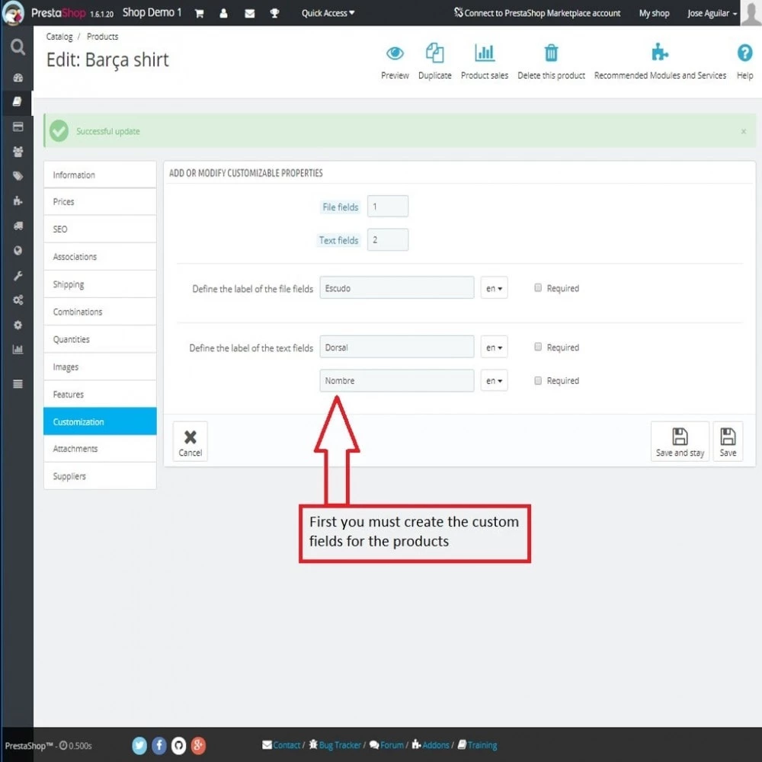Click the sidebar collapse menu bars icon
The image size is (762, 762).
[x=18, y=384]
